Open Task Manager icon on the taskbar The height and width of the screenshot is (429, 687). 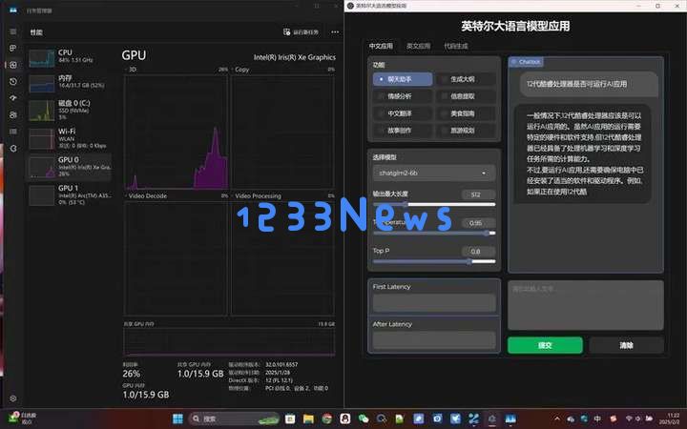510,419
